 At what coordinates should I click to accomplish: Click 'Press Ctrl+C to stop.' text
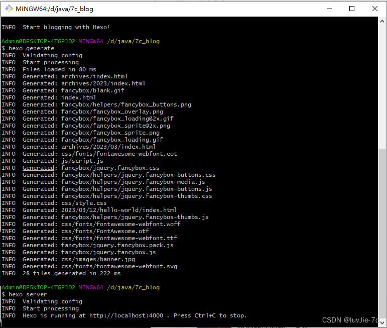coord(210,315)
